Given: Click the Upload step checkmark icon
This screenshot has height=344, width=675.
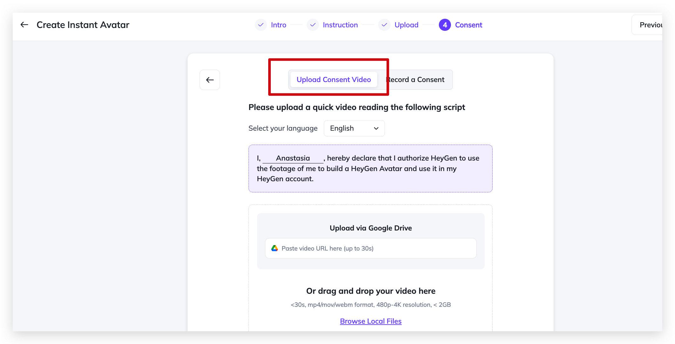Looking at the screenshot, I should 384,25.
